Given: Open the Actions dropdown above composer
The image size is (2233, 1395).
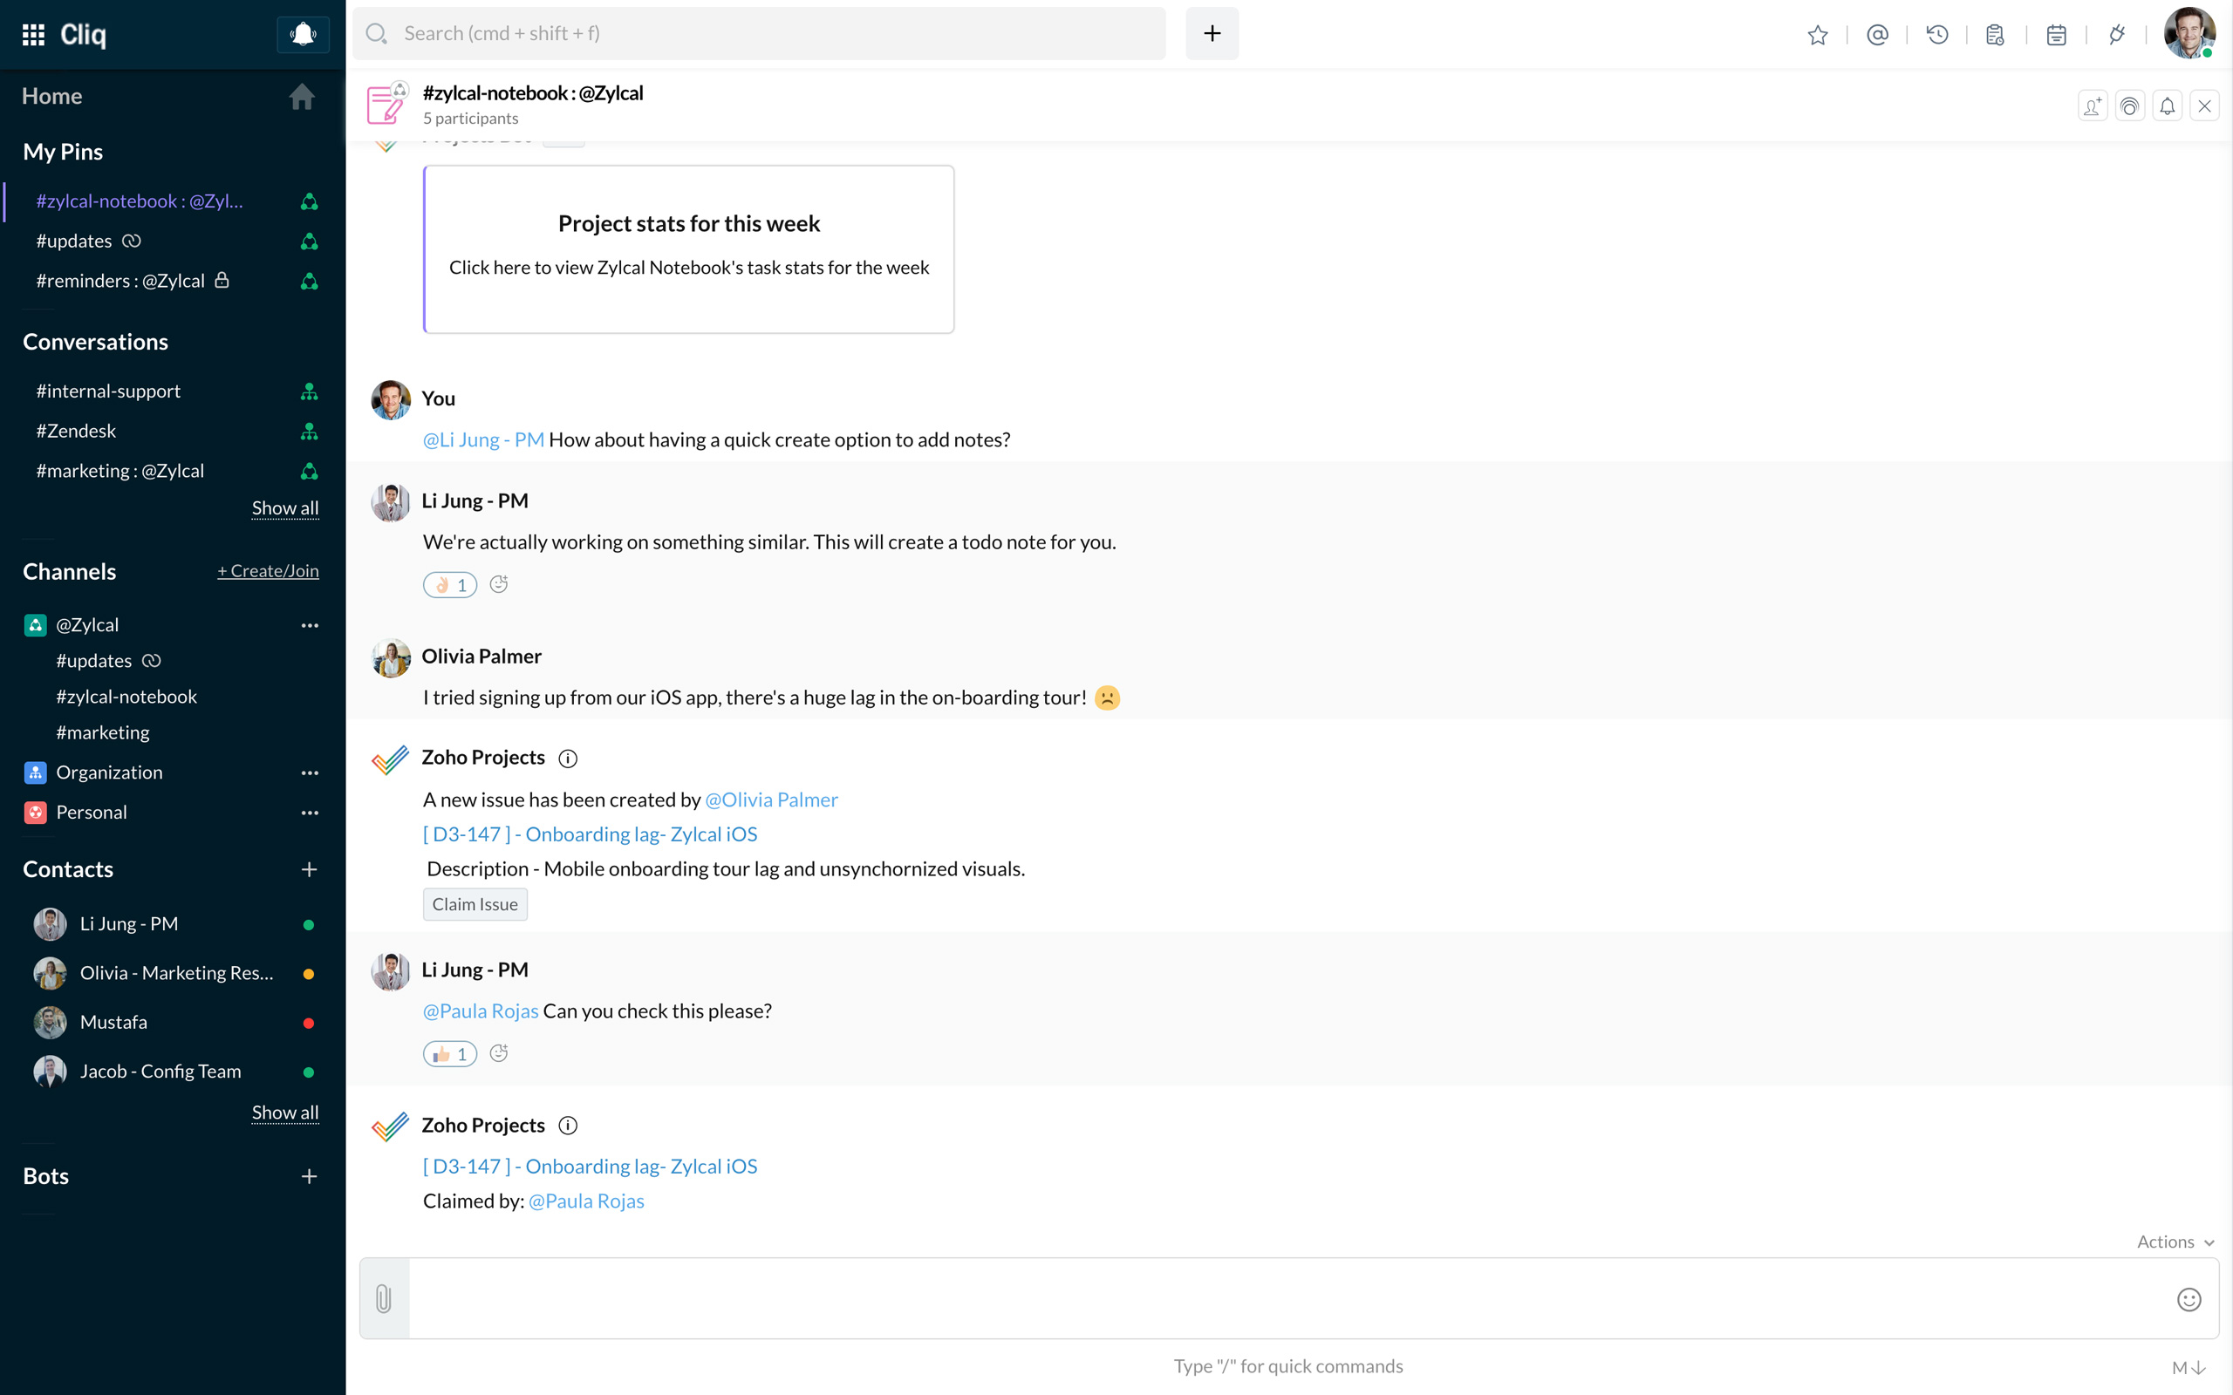Looking at the screenshot, I should tap(2175, 1242).
